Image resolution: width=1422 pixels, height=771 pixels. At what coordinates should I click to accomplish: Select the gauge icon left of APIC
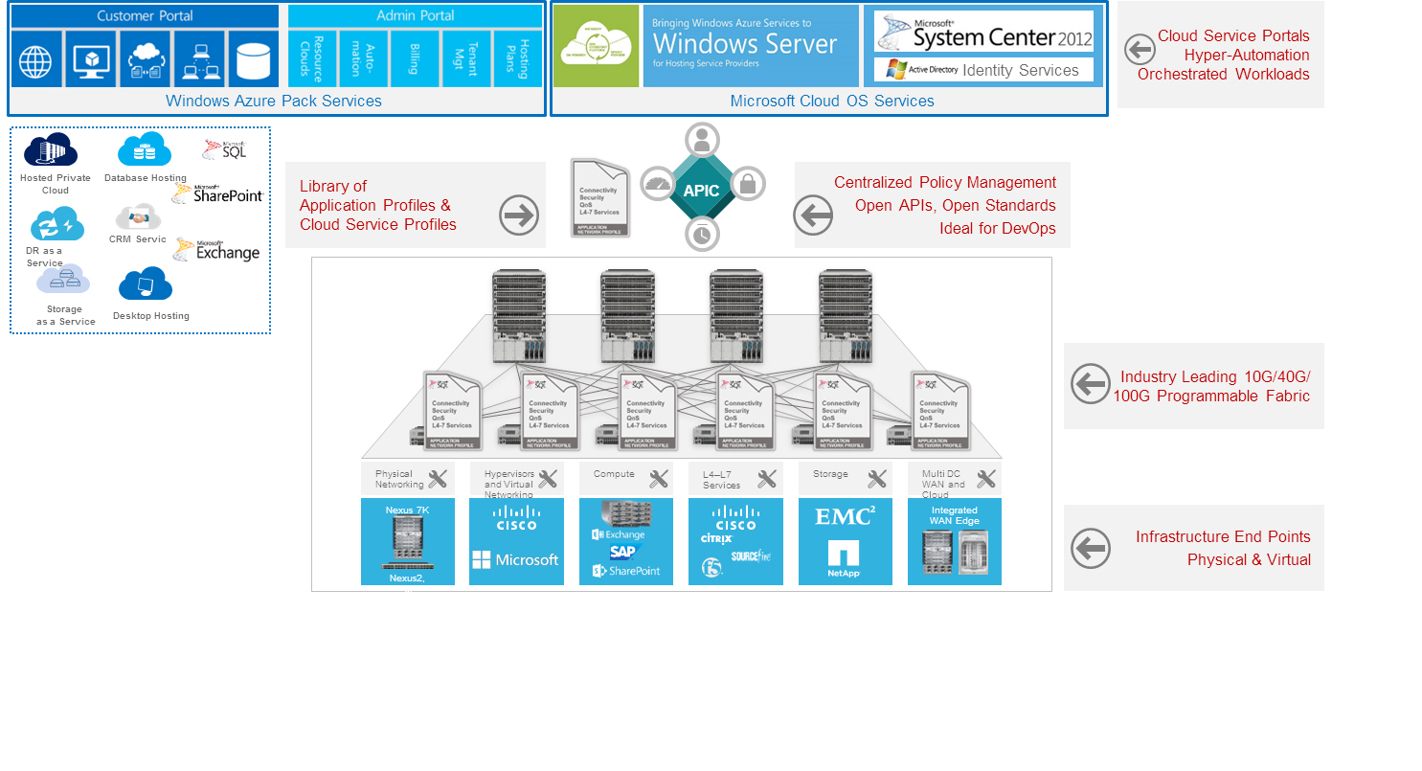(x=657, y=185)
